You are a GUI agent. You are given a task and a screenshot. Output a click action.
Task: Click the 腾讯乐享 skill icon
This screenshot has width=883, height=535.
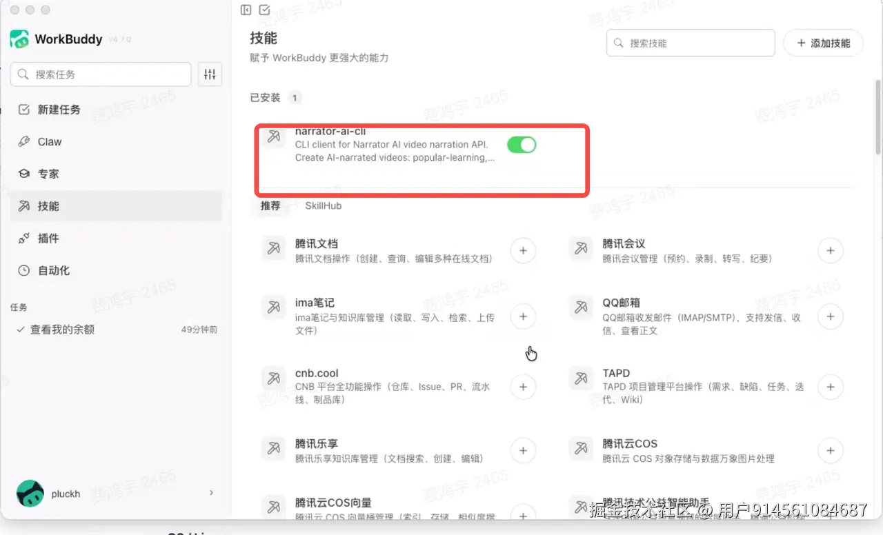(x=274, y=448)
